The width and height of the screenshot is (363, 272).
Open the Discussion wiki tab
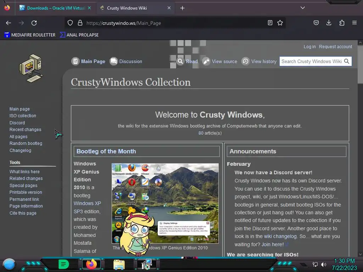pos(126,61)
